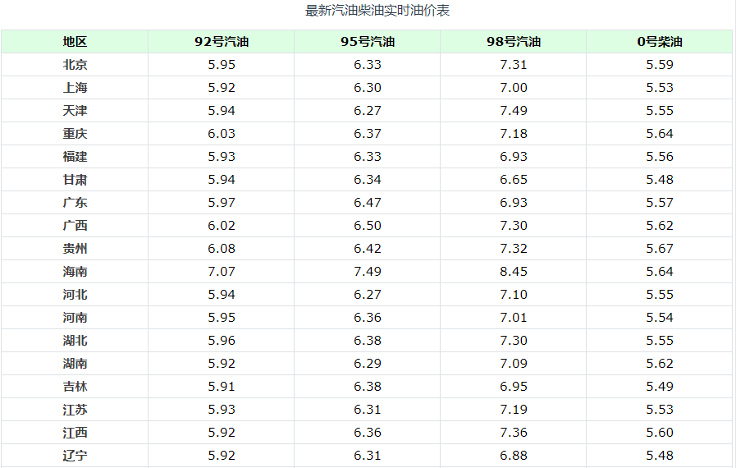Select the 上海 region cell
The image size is (736, 468).
tap(75, 88)
